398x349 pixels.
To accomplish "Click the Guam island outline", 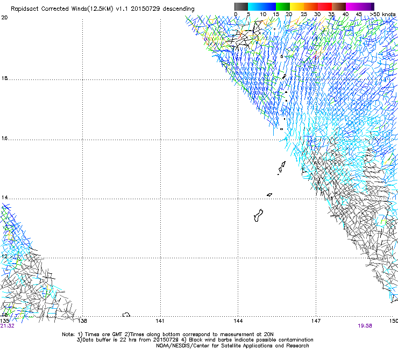I will [258, 216].
